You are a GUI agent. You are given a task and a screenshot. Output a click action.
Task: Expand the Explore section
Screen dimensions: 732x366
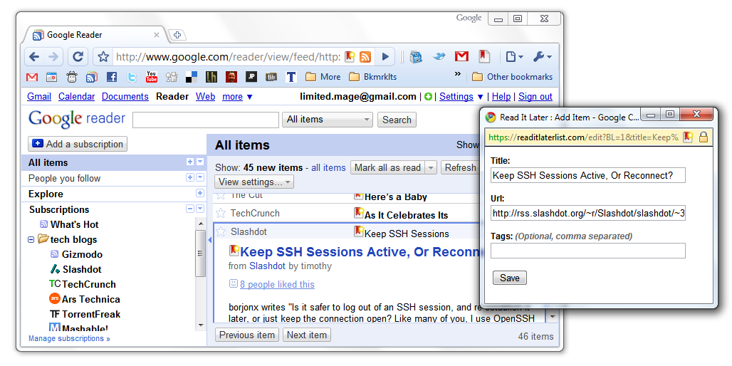pos(200,193)
